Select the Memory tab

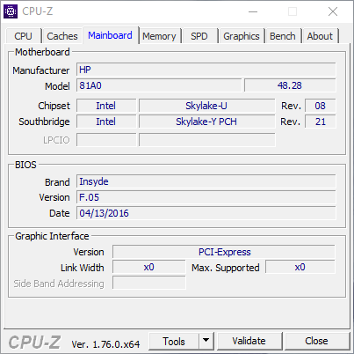[x=159, y=36]
